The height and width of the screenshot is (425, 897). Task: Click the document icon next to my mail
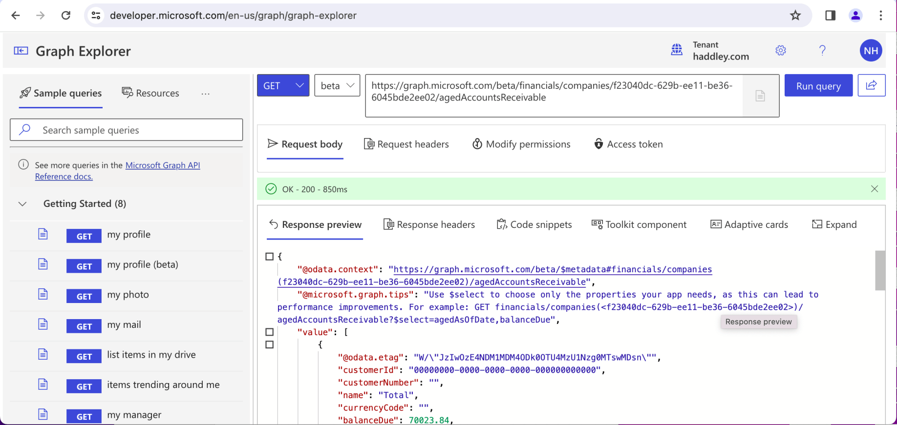pos(43,324)
